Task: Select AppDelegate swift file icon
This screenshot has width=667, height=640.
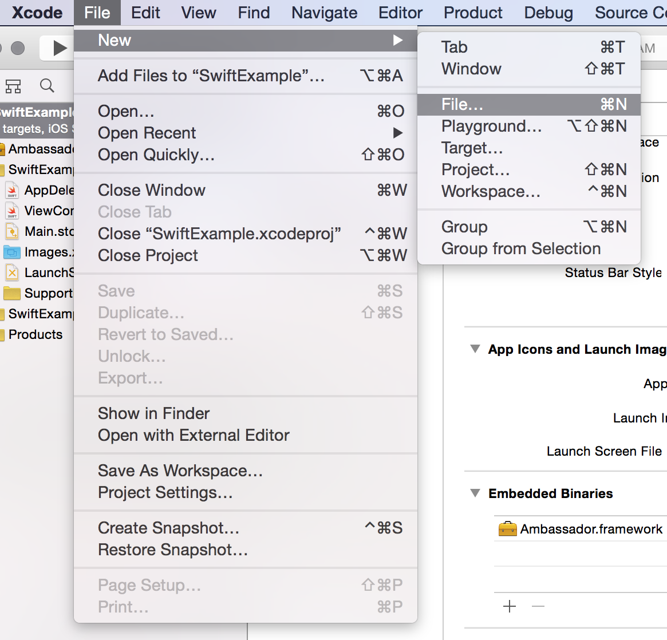Action: (x=12, y=190)
